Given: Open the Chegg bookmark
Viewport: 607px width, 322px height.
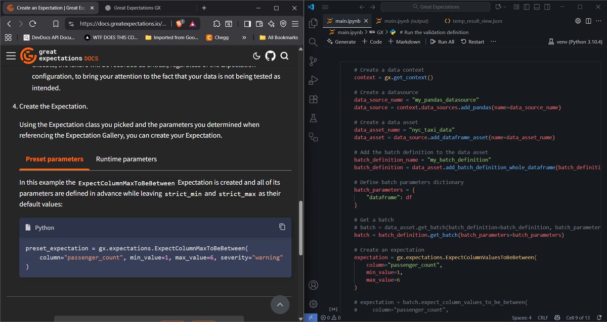Looking at the screenshot, I should pyautogui.click(x=218, y=37).
